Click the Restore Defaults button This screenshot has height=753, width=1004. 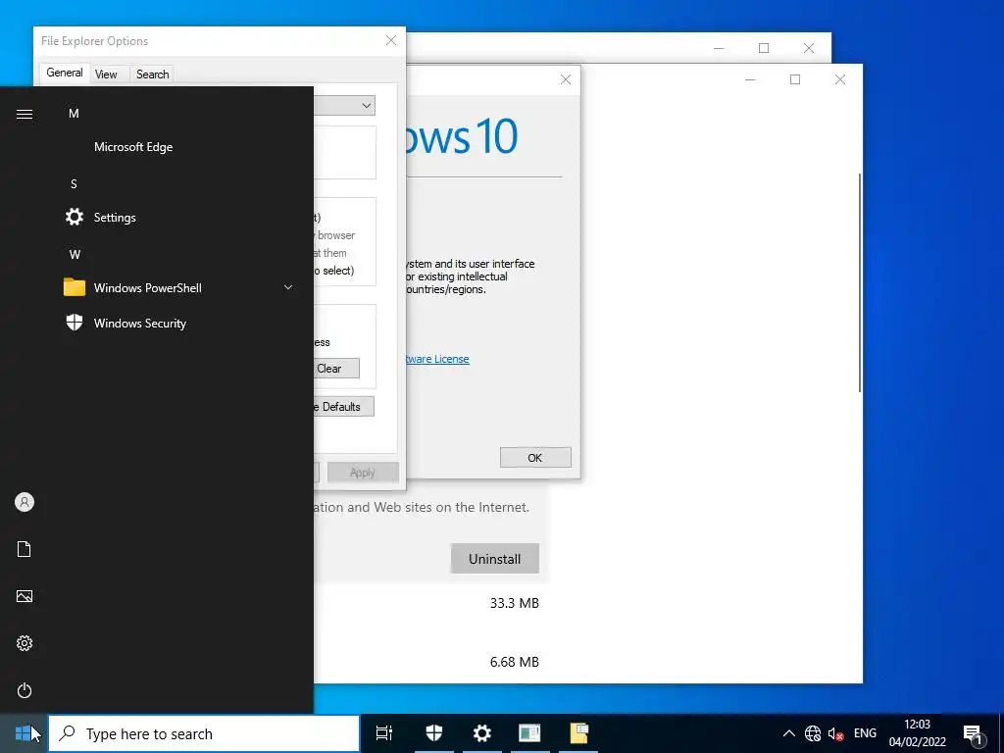(343, 407)
